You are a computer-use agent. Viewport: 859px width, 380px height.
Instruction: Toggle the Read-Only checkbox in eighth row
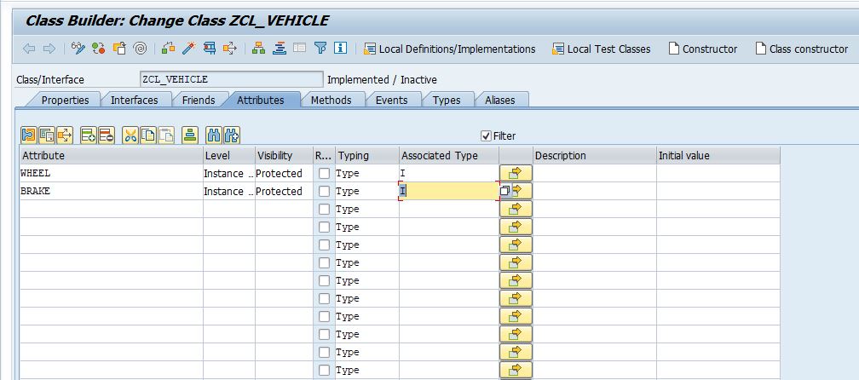325,298
